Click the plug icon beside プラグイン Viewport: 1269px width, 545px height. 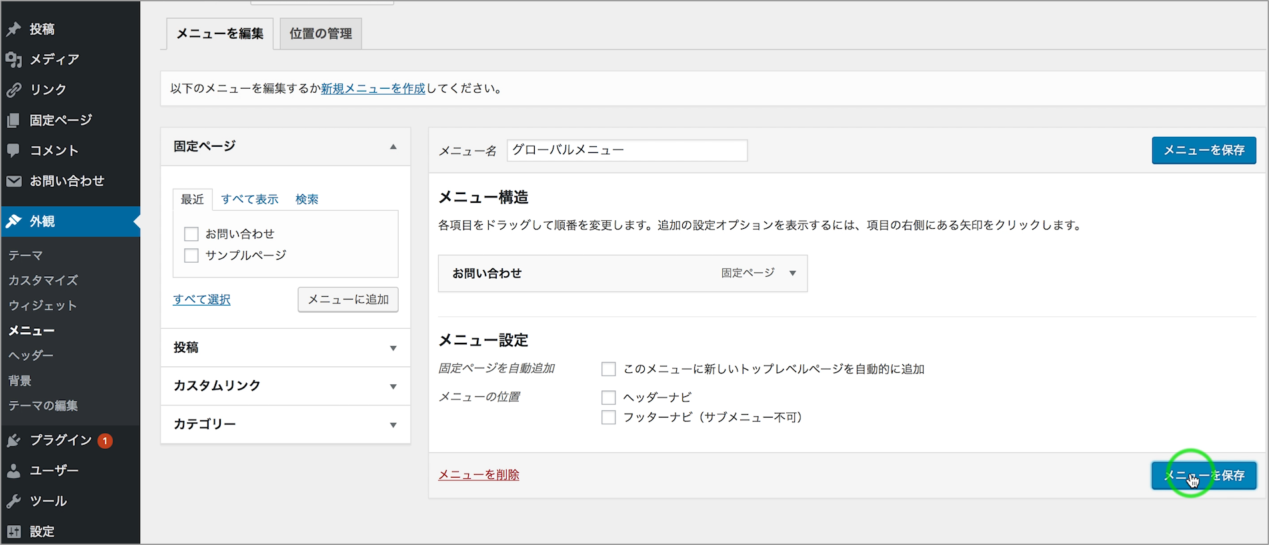click(x=14, y=440)
